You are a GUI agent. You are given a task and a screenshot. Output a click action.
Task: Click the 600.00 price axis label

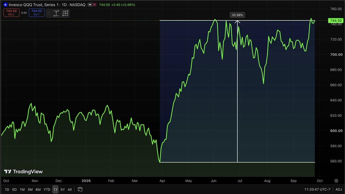click(336, 131)
